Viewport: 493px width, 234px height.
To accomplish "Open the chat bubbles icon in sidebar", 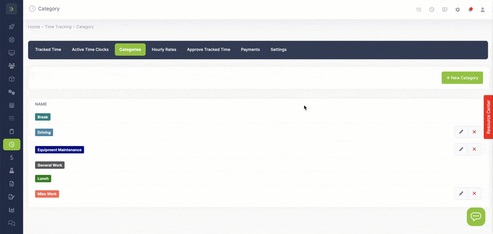I will point(12,223).
